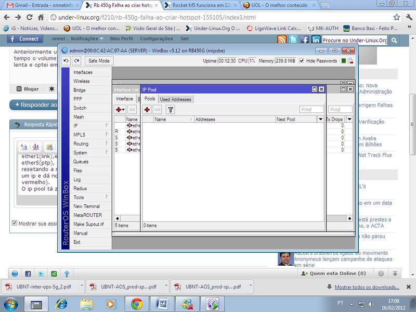Click Find field in IP Pool

coord(311,109)
